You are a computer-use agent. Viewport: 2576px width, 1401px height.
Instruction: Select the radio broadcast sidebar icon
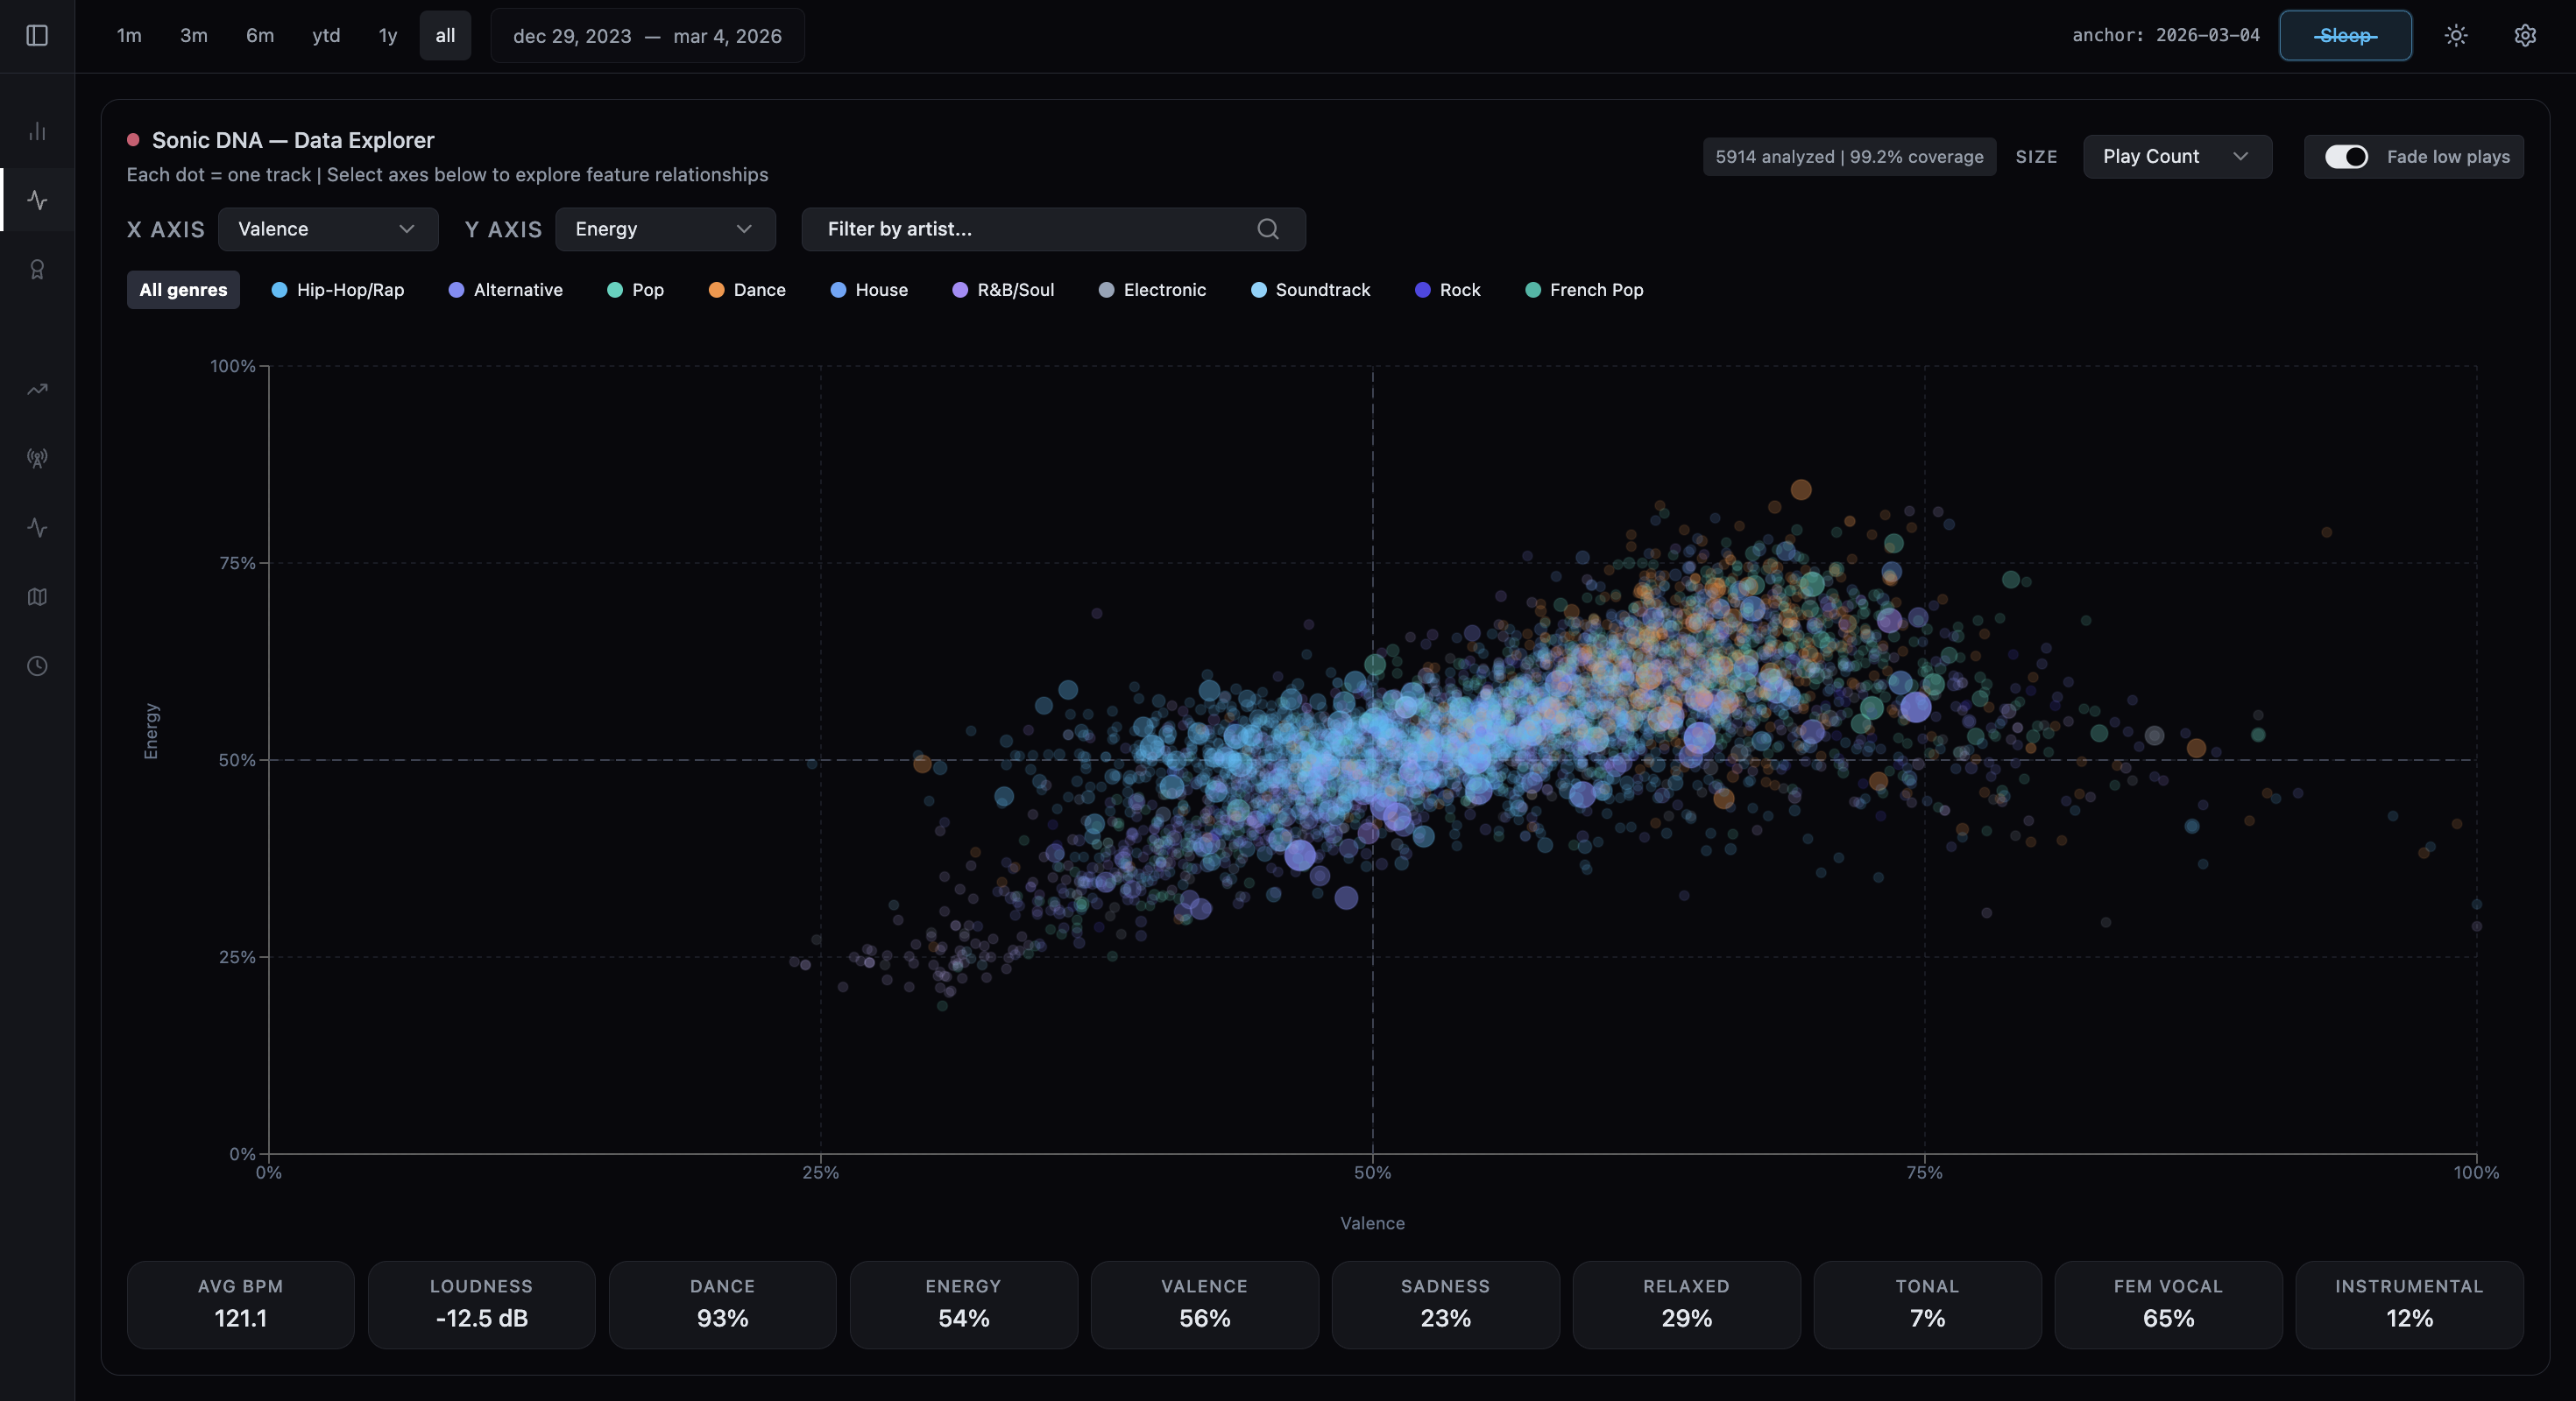point(37,459)
